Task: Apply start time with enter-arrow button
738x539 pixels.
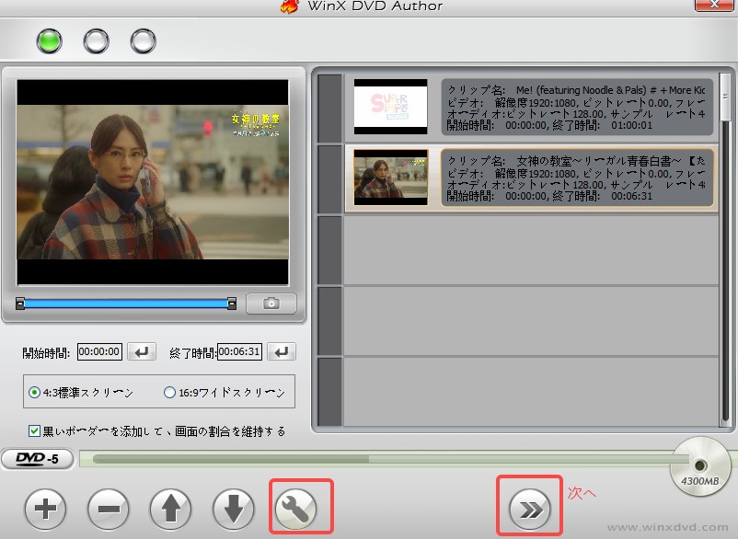Action: [x=141, y=351]
